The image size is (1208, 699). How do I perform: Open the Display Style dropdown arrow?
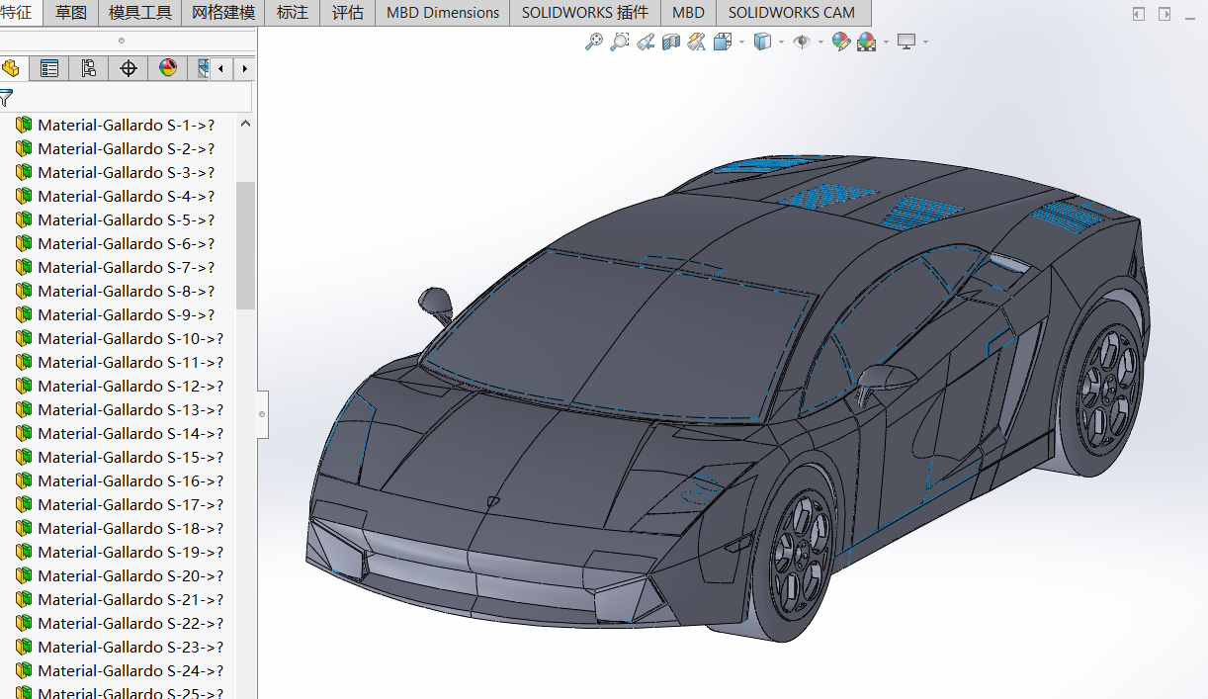click(781, 42)
